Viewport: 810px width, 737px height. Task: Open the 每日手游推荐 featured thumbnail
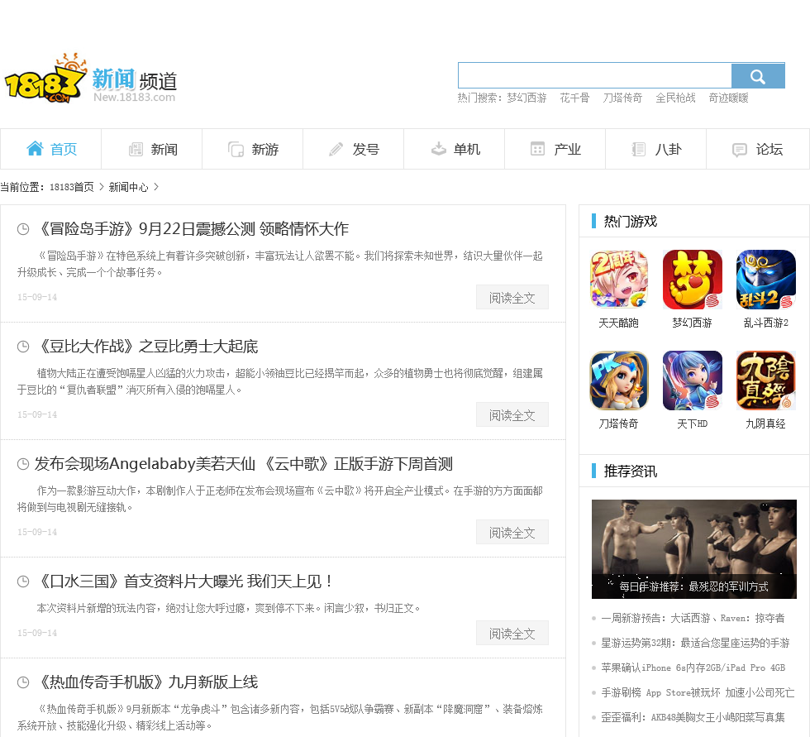(693, 549)
